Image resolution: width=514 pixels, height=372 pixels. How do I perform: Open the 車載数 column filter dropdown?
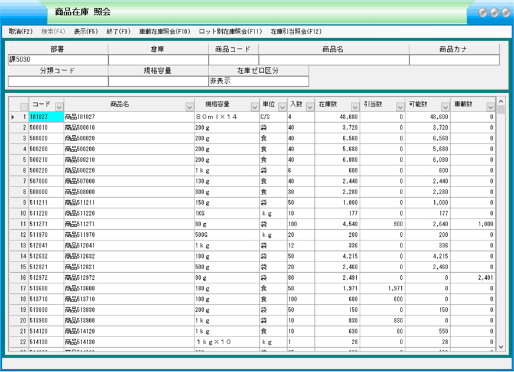490,107
